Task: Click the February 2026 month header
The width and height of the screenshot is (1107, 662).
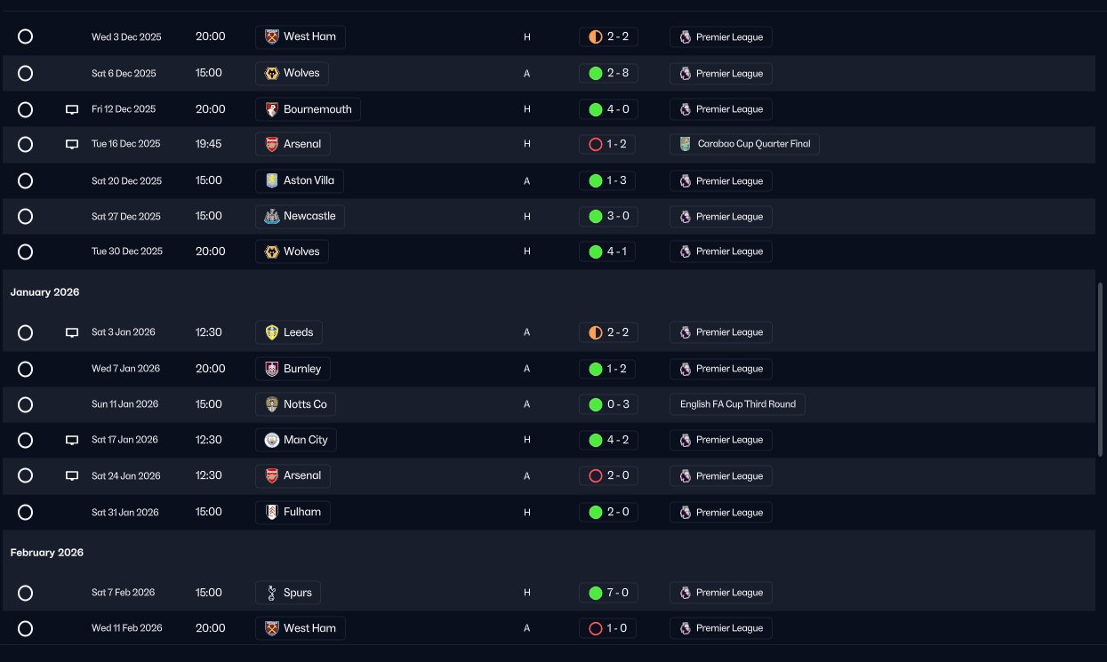Action: tap(46, 553)
